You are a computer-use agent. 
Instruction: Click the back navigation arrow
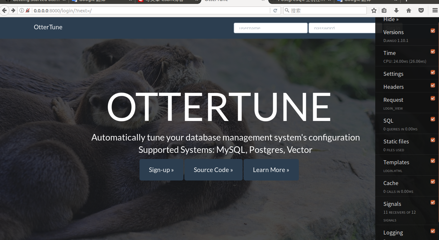5,10
